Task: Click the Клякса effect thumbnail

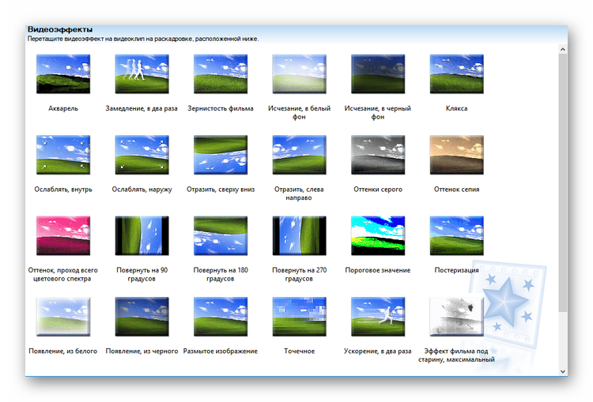Action: point(456,74)
